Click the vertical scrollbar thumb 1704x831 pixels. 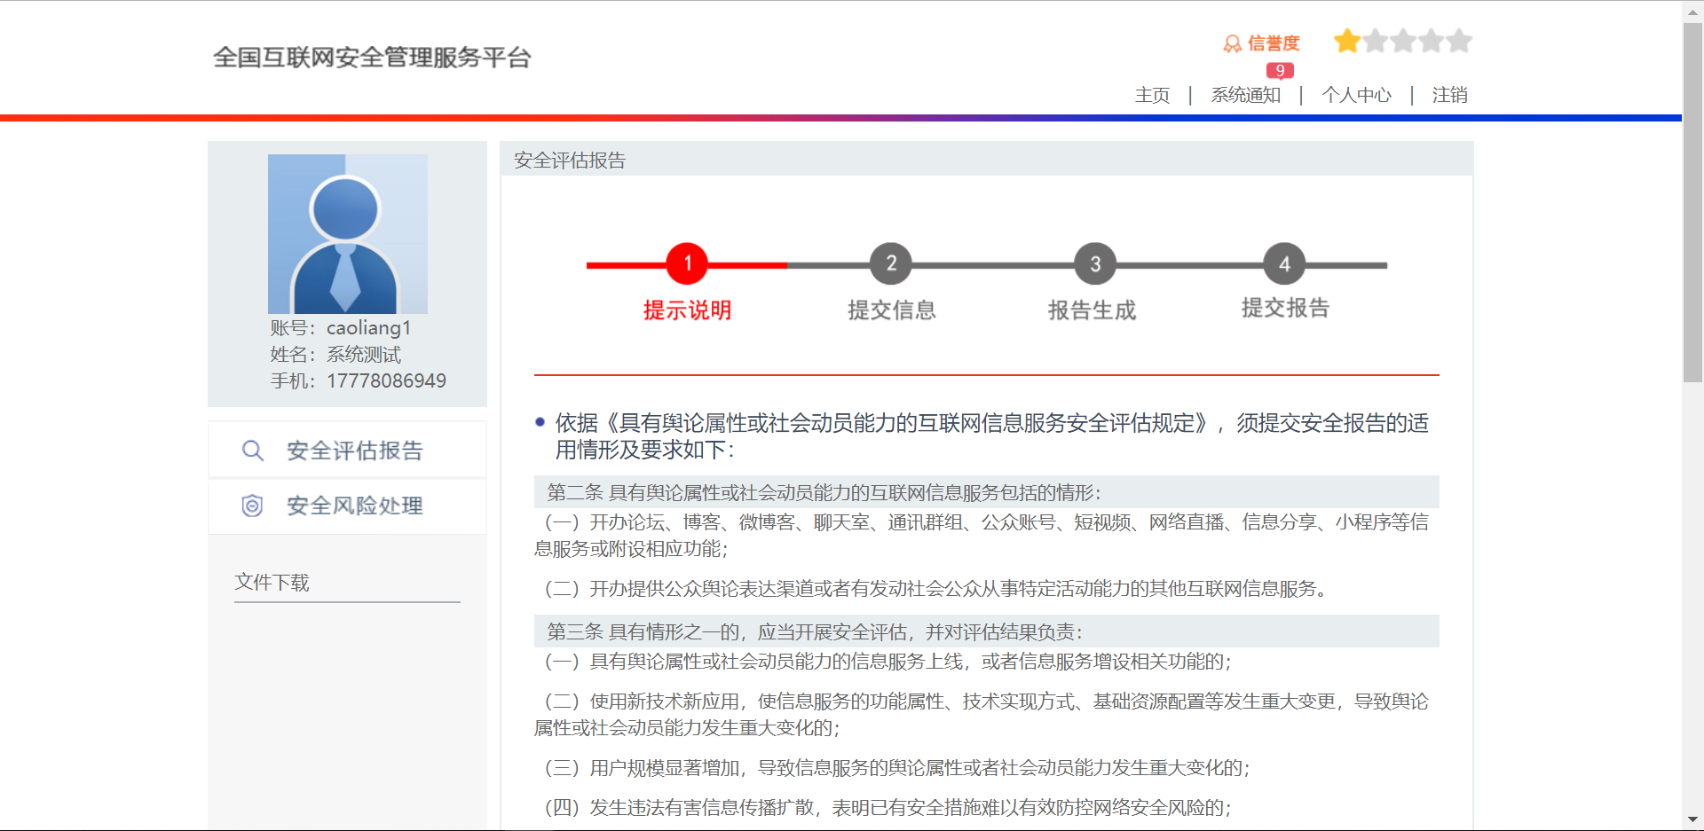1692,200
